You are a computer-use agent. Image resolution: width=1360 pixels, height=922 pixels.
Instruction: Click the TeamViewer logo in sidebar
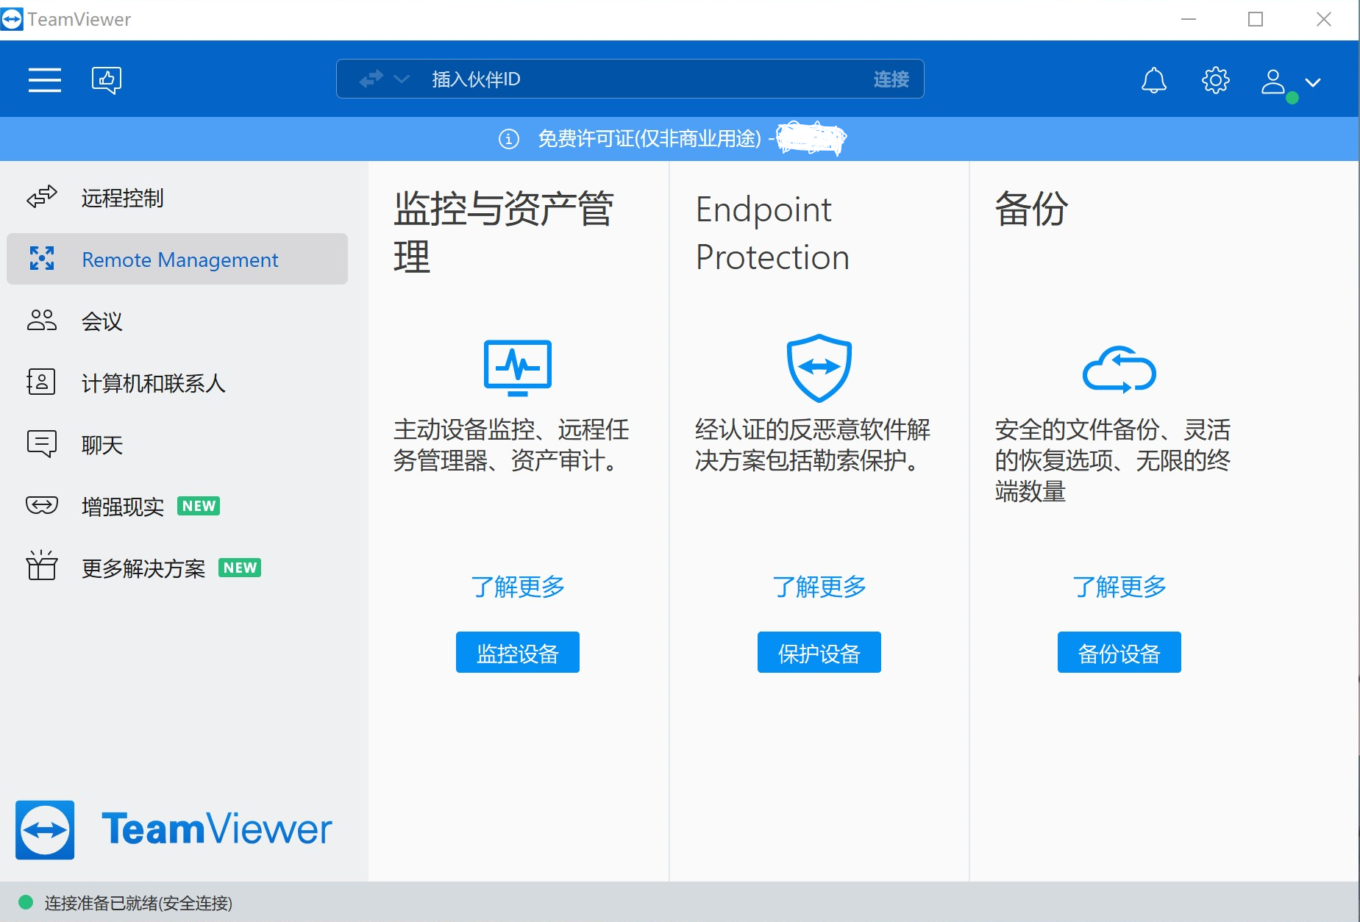pos(174,829)
